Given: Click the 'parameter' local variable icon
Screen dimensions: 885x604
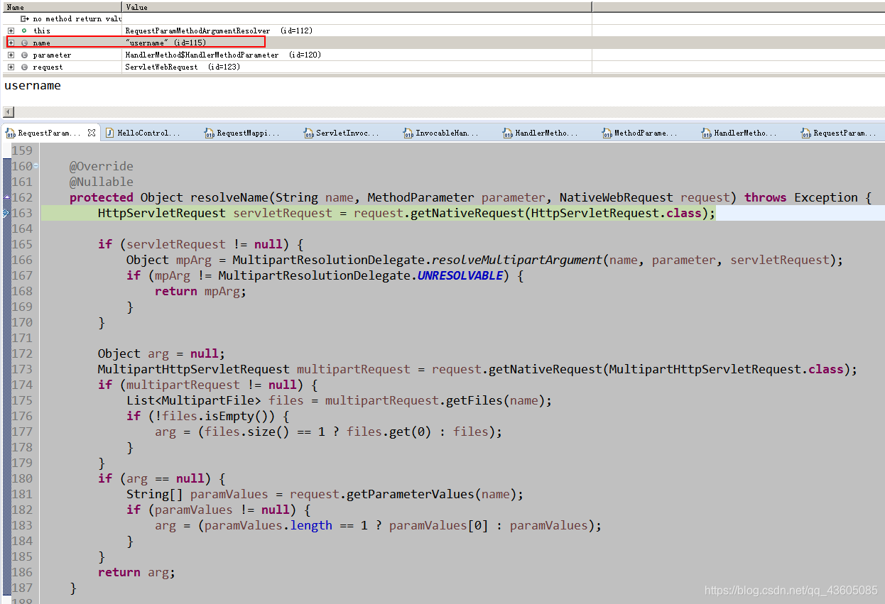Looking at the screenshot, I should point(24,55).
